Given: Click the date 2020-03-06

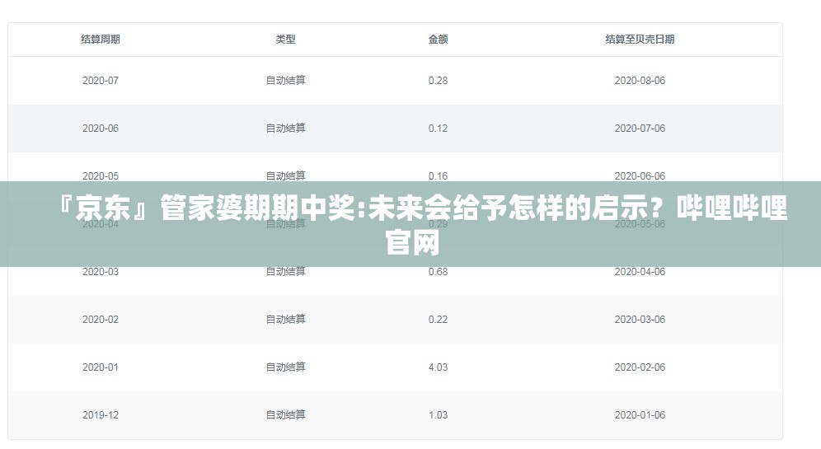Looking at the screenshot, I should click(640, 319).
